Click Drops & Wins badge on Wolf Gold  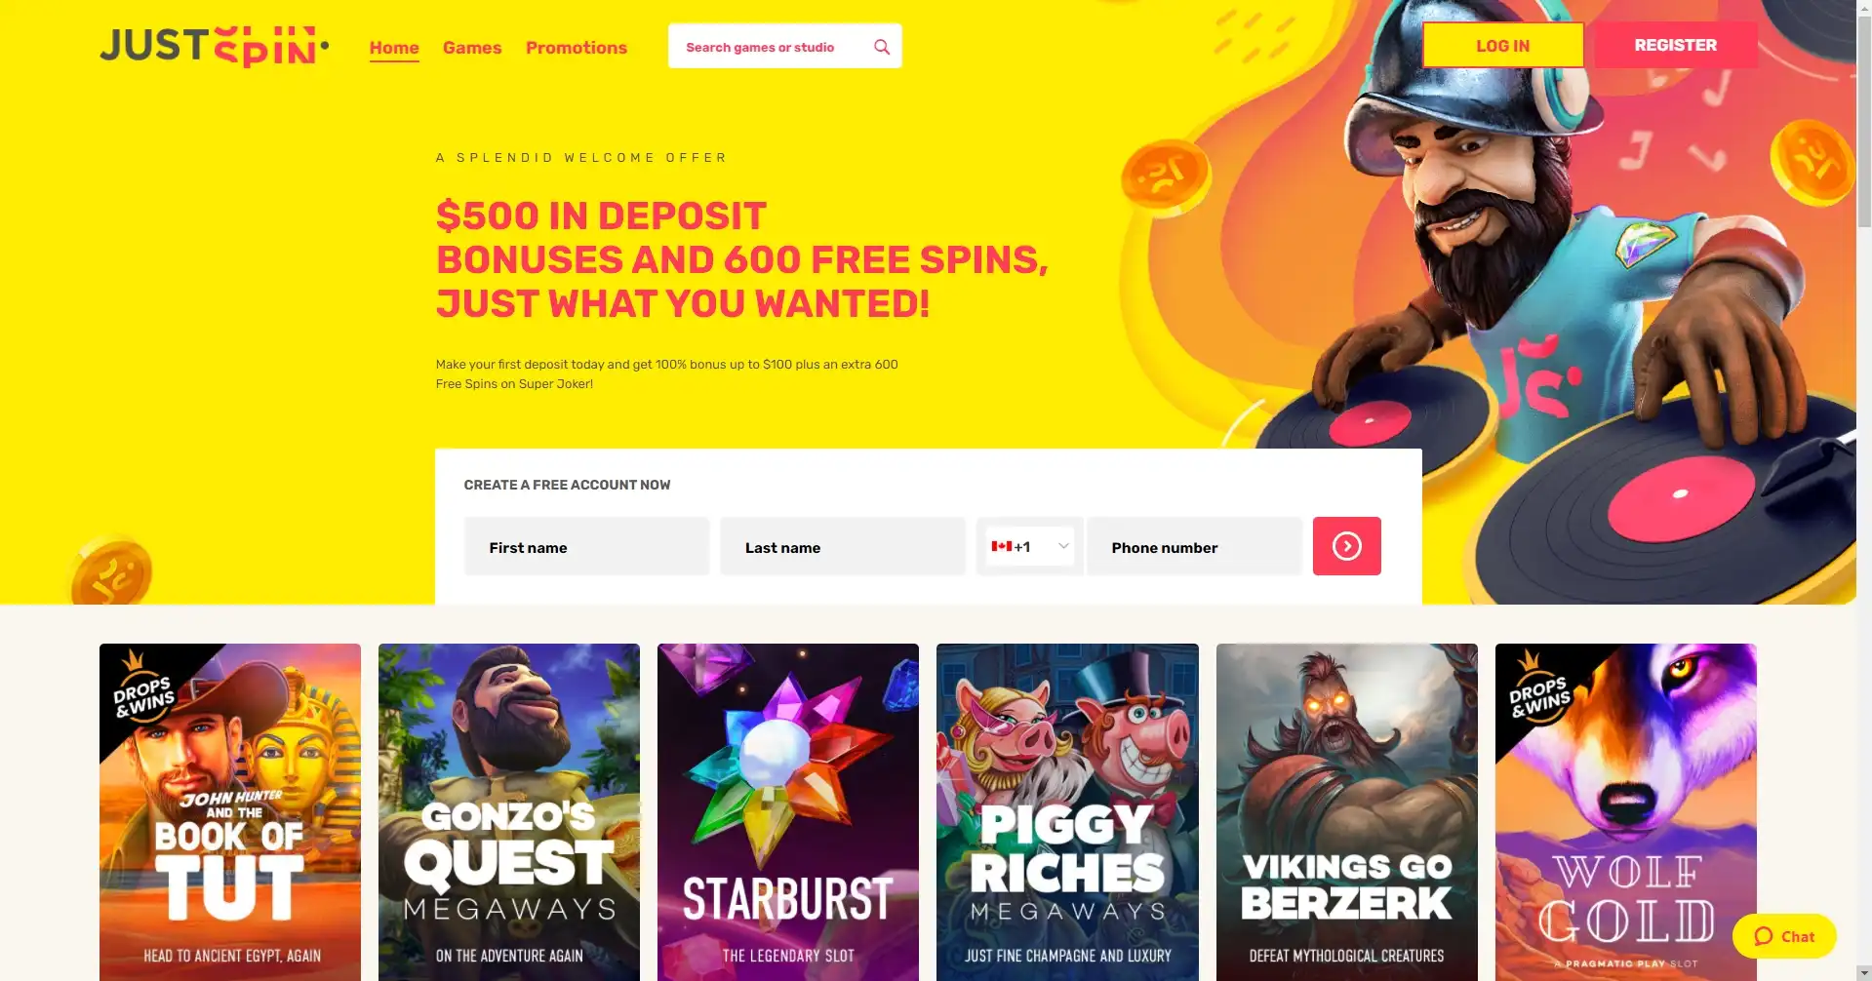coord(1539,690)
